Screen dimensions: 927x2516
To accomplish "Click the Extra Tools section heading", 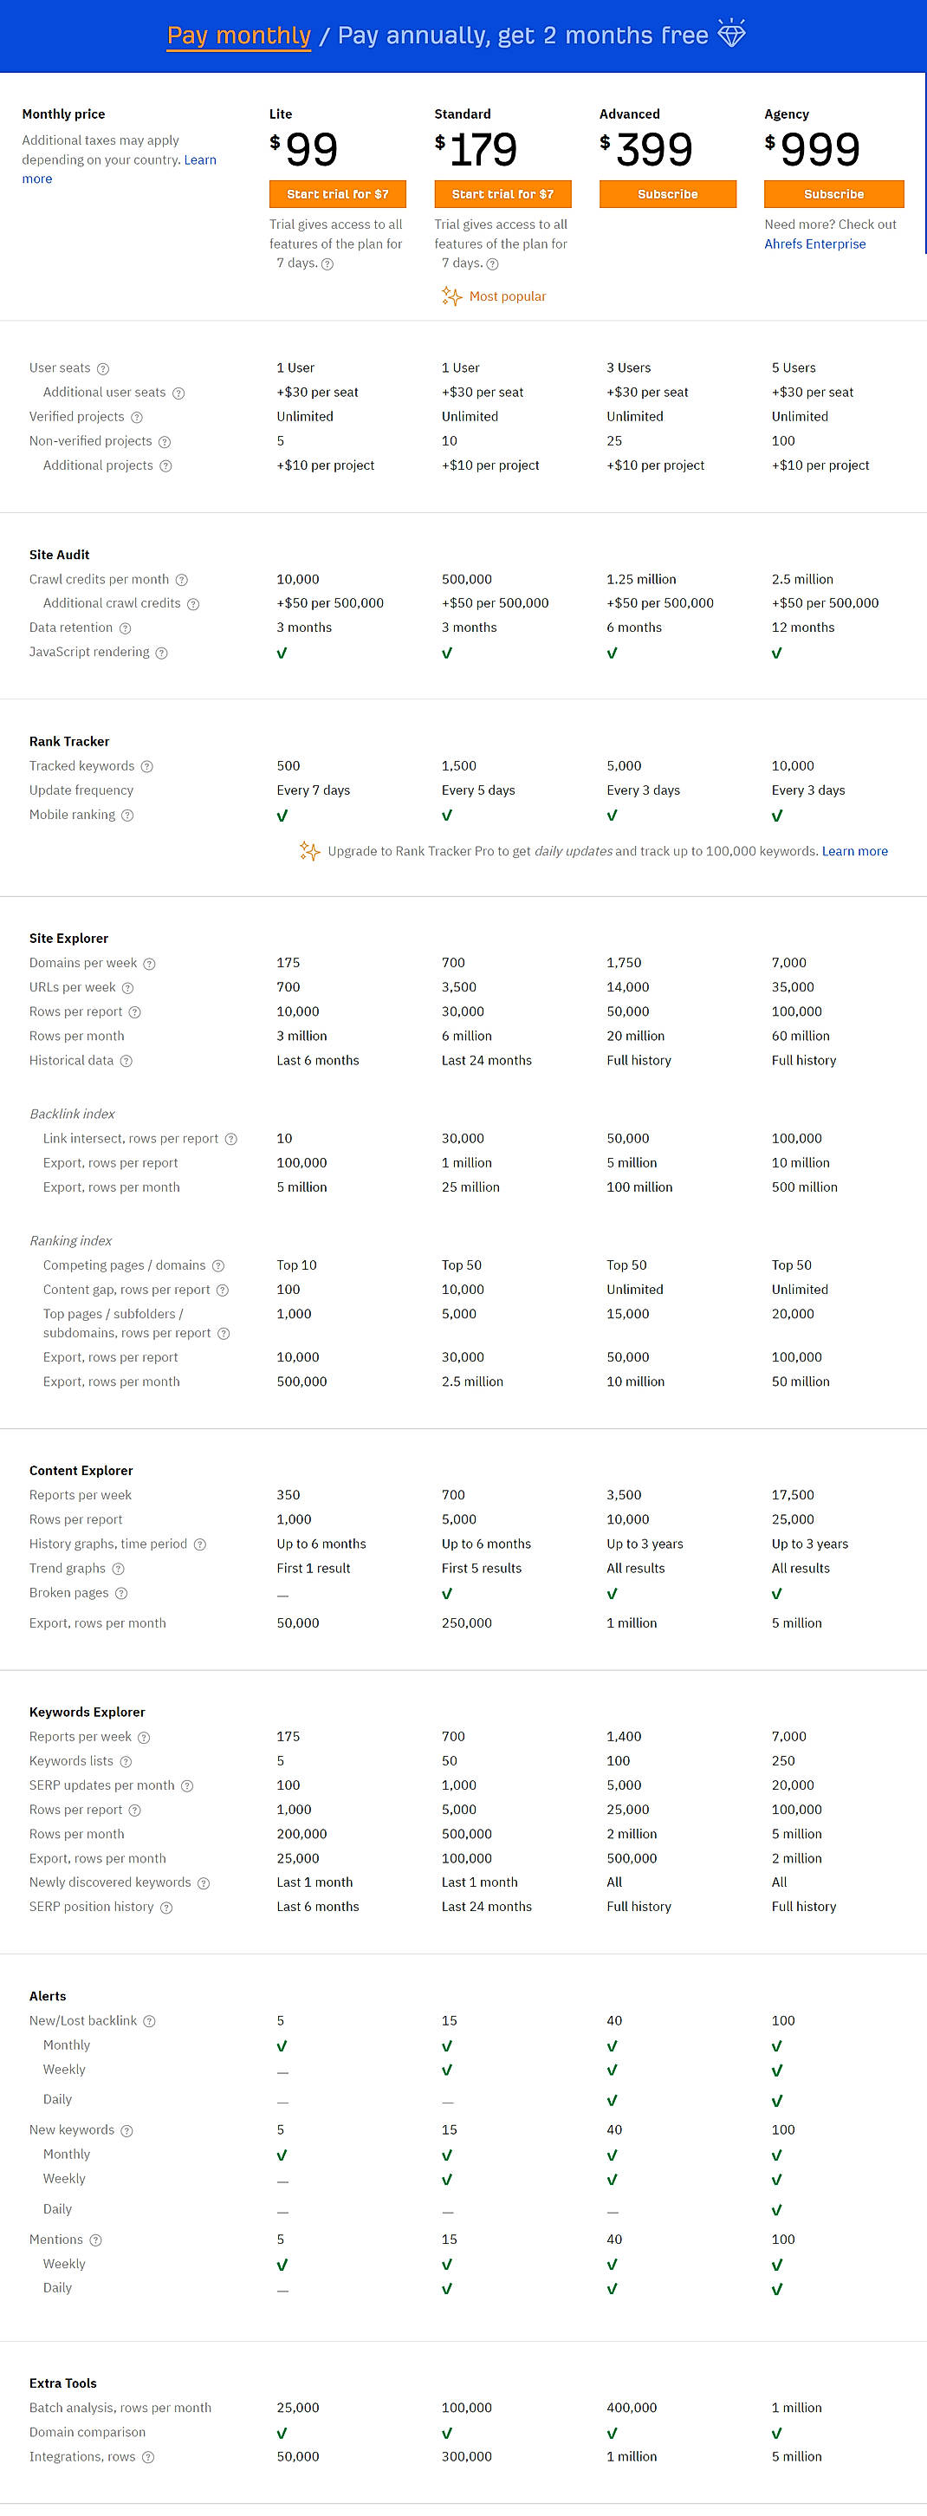I will [x=62, y=2384].
